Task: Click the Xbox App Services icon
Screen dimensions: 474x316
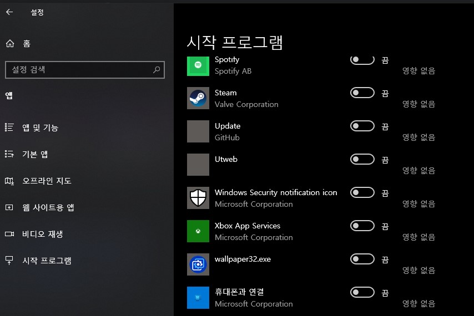Action: (x=198, y=231)
